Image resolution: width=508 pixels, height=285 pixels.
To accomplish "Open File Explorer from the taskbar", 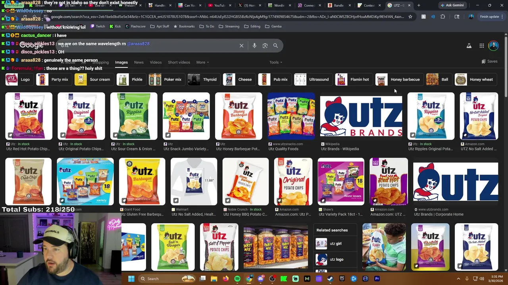I will coord(214,279).
